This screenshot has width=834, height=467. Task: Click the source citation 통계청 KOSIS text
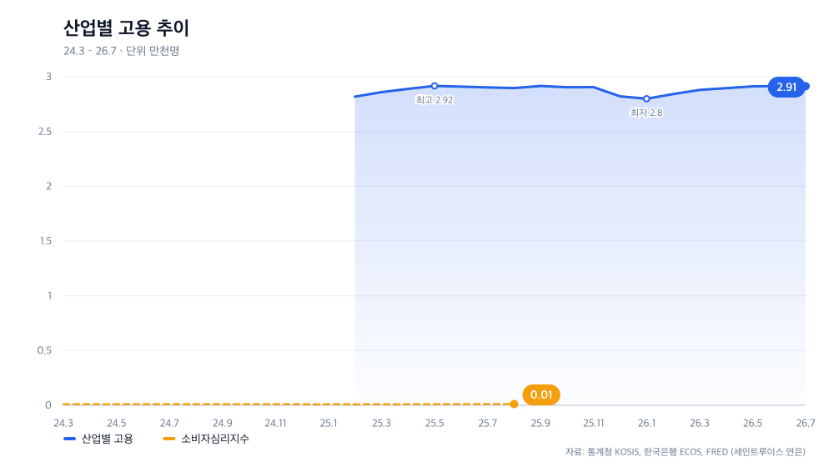coord(613,452)
